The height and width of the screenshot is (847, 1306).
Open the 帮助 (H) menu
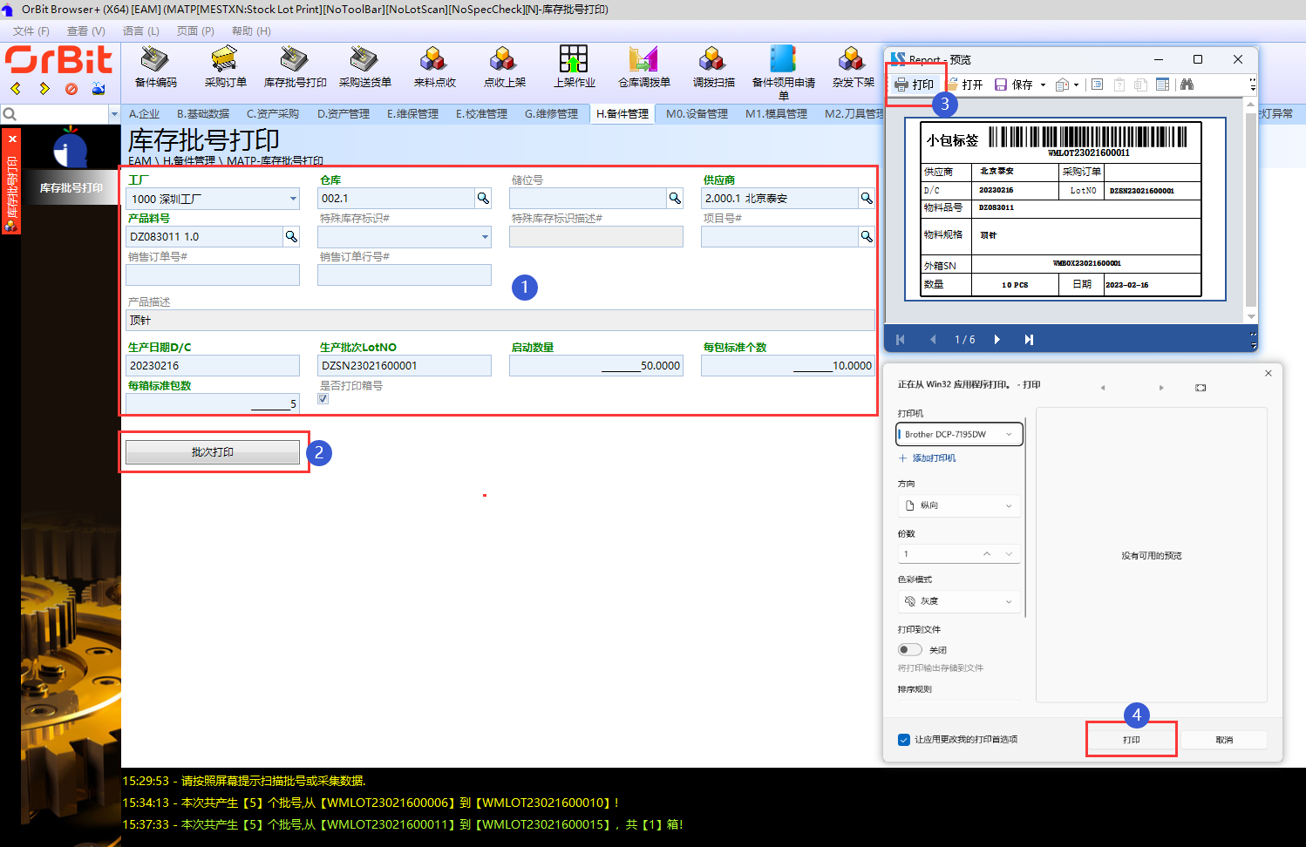[x=251, y=31]
